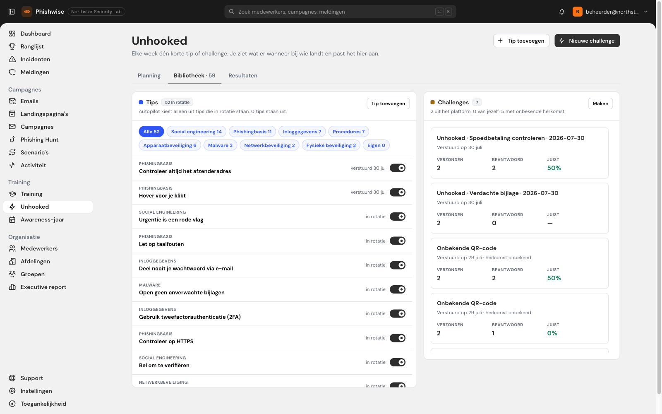Click the Maken button in Challenges
Image resolution: width=662 pixels, height=414 pixels.
600,103
